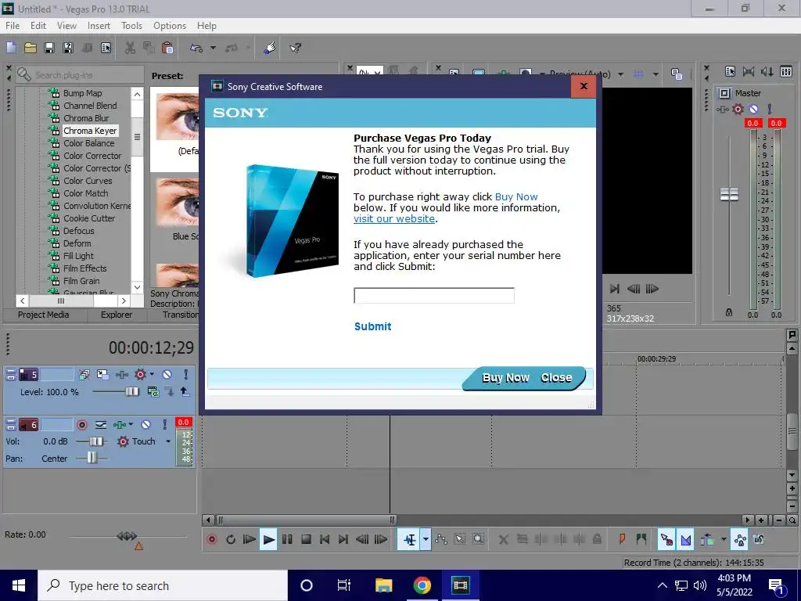
Task: Open the Edit menu
Action: pyautogui.click(x=38, y=26)
